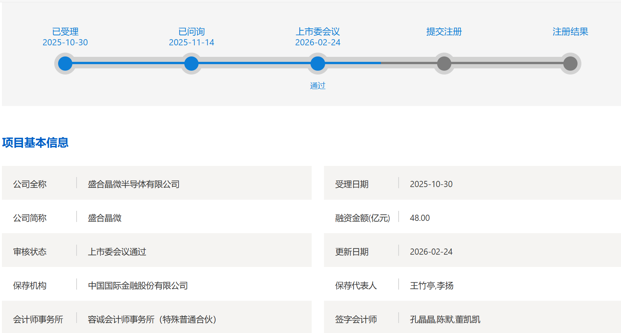Click signing accountants 孔晶晶,陈默,董凯凯
Image resolution: width=621 pixels, height=333 pixels.
pyautogui.click(x=445, y=320)
